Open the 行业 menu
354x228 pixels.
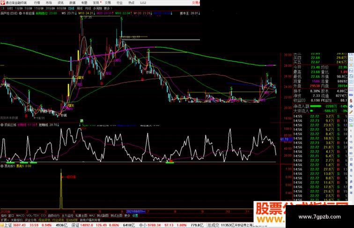coord(120,3)
